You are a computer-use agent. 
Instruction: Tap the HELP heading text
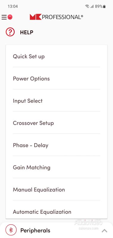click(26, 32)
